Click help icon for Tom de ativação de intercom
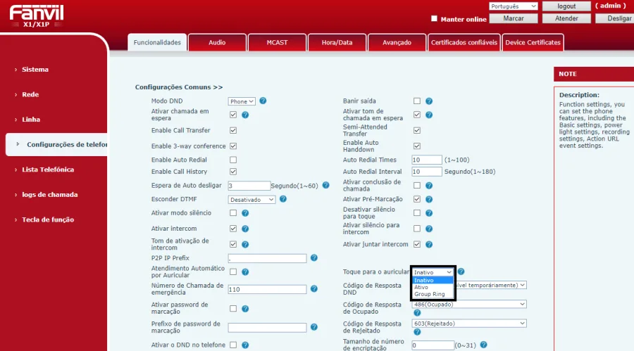Image resolution: width=634 pixels, height=351 pixels. 245,244
